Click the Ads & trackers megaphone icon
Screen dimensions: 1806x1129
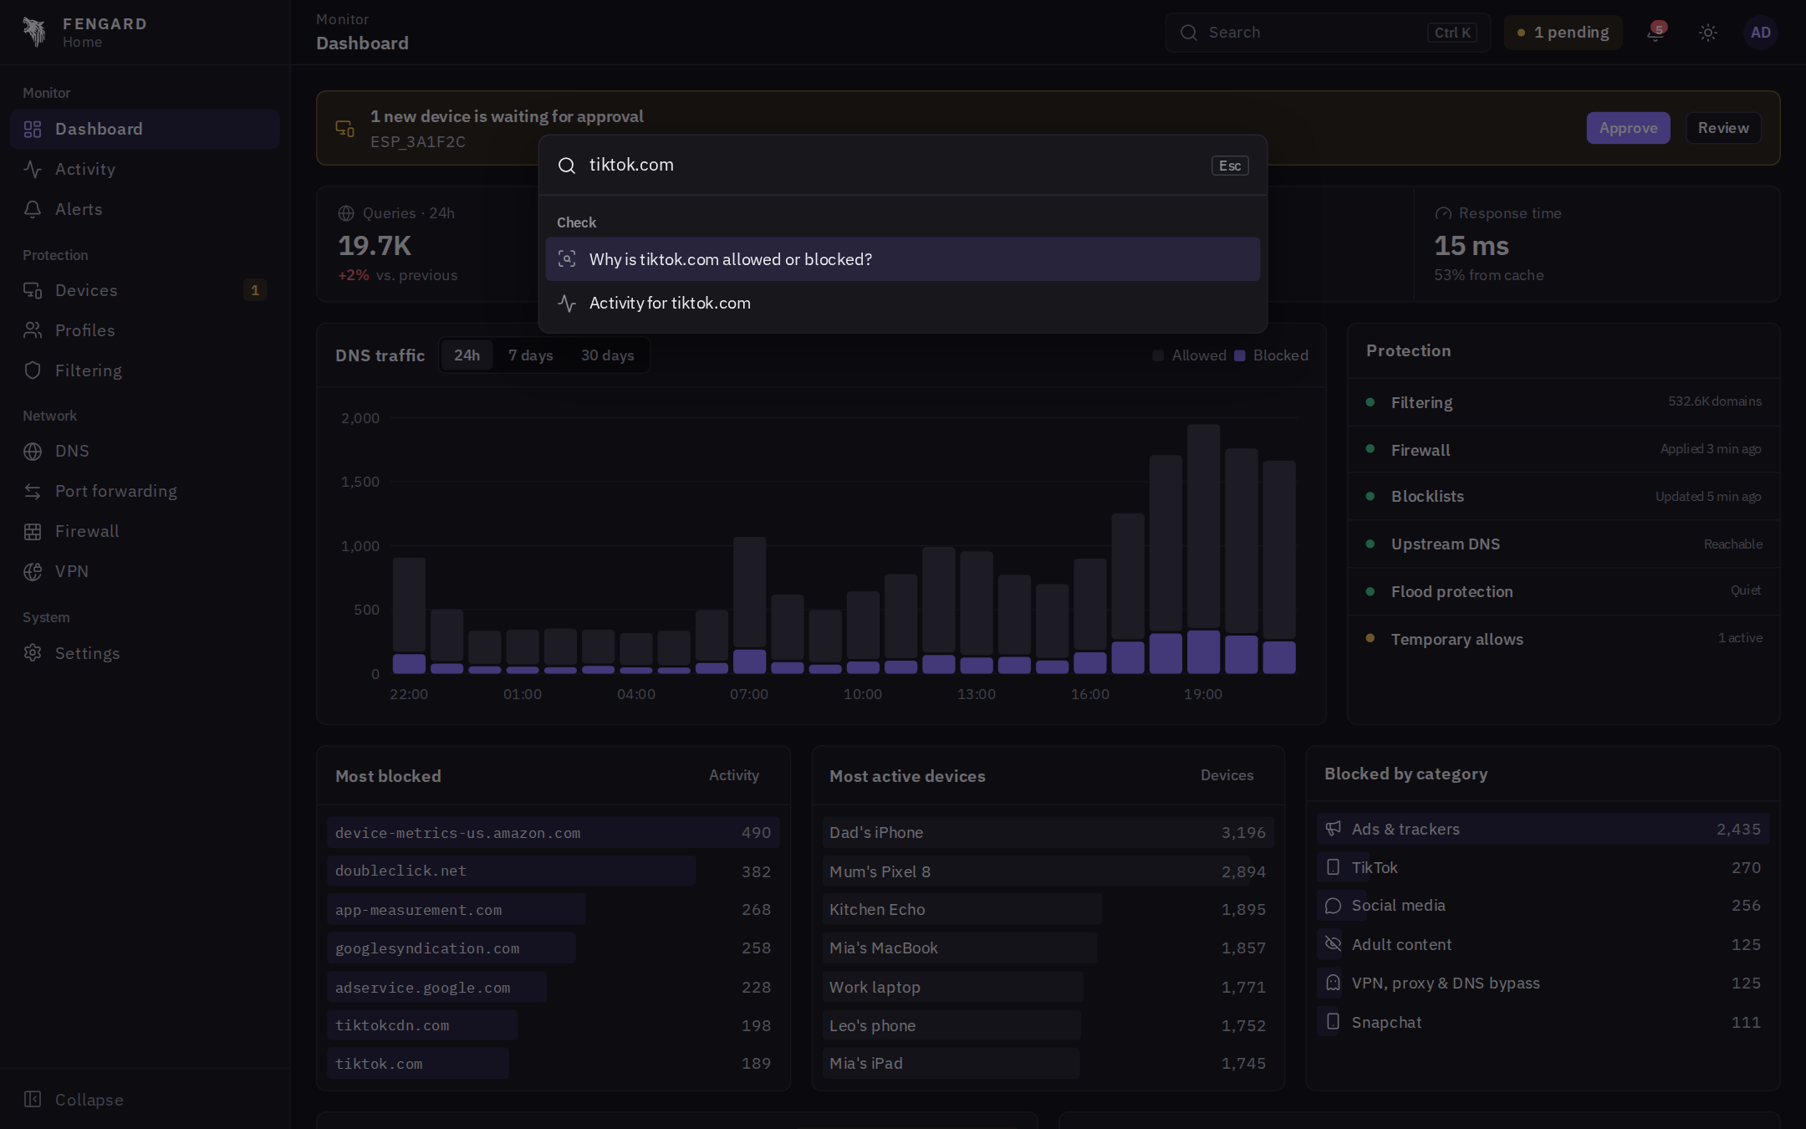pos(1334,829)
